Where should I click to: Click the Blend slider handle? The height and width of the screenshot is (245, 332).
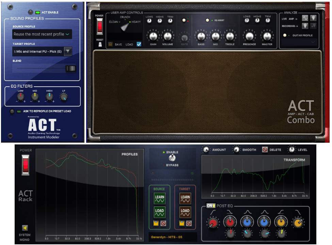coord(71,69)
